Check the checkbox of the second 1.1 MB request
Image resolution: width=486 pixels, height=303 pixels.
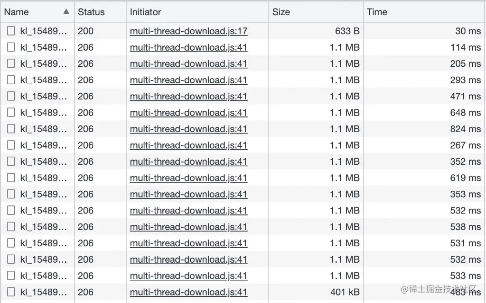[x=10, y=63]
